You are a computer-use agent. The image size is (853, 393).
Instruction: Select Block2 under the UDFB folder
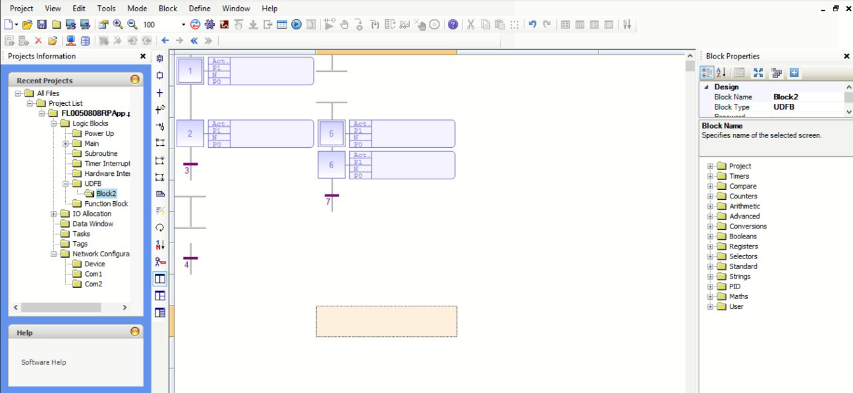coord(107,193)
